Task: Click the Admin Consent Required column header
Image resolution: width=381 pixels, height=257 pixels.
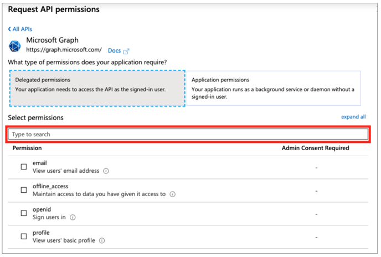Action: point(315,148)
